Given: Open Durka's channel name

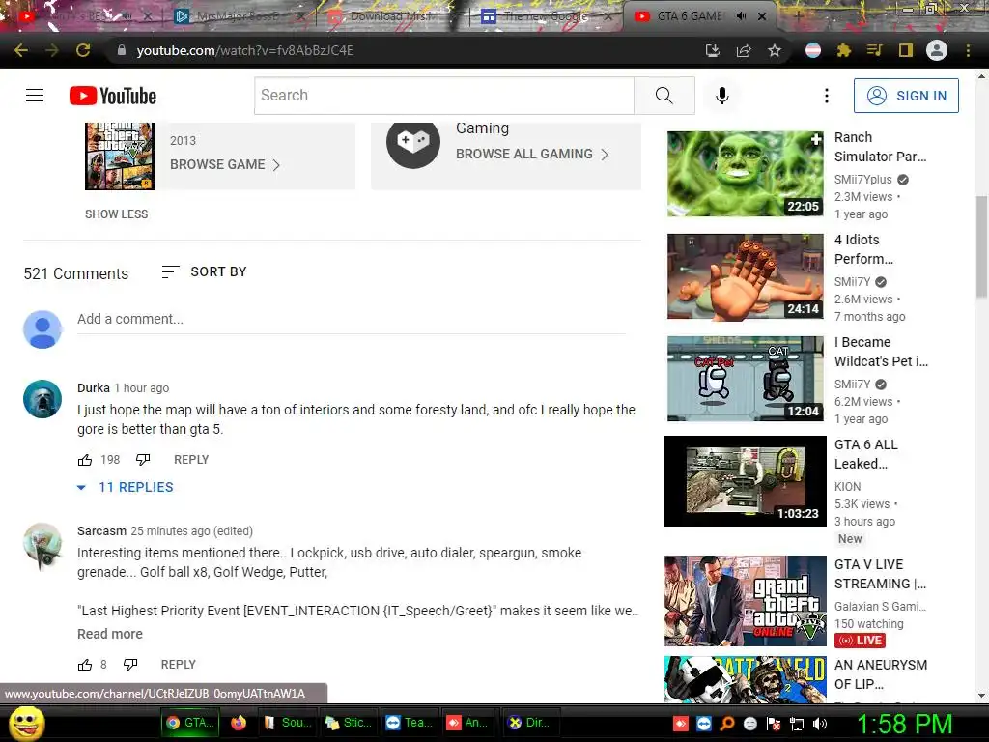Looking at the screenshot, I should [94, 387].
